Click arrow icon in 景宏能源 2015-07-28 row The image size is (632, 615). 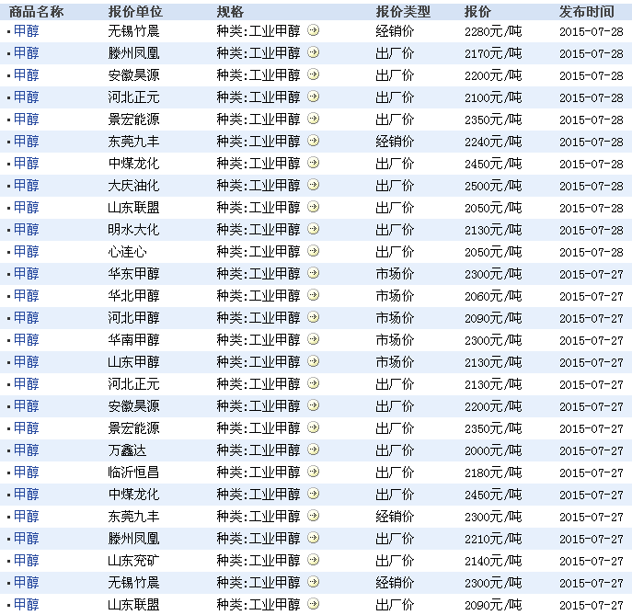[313, 119]
